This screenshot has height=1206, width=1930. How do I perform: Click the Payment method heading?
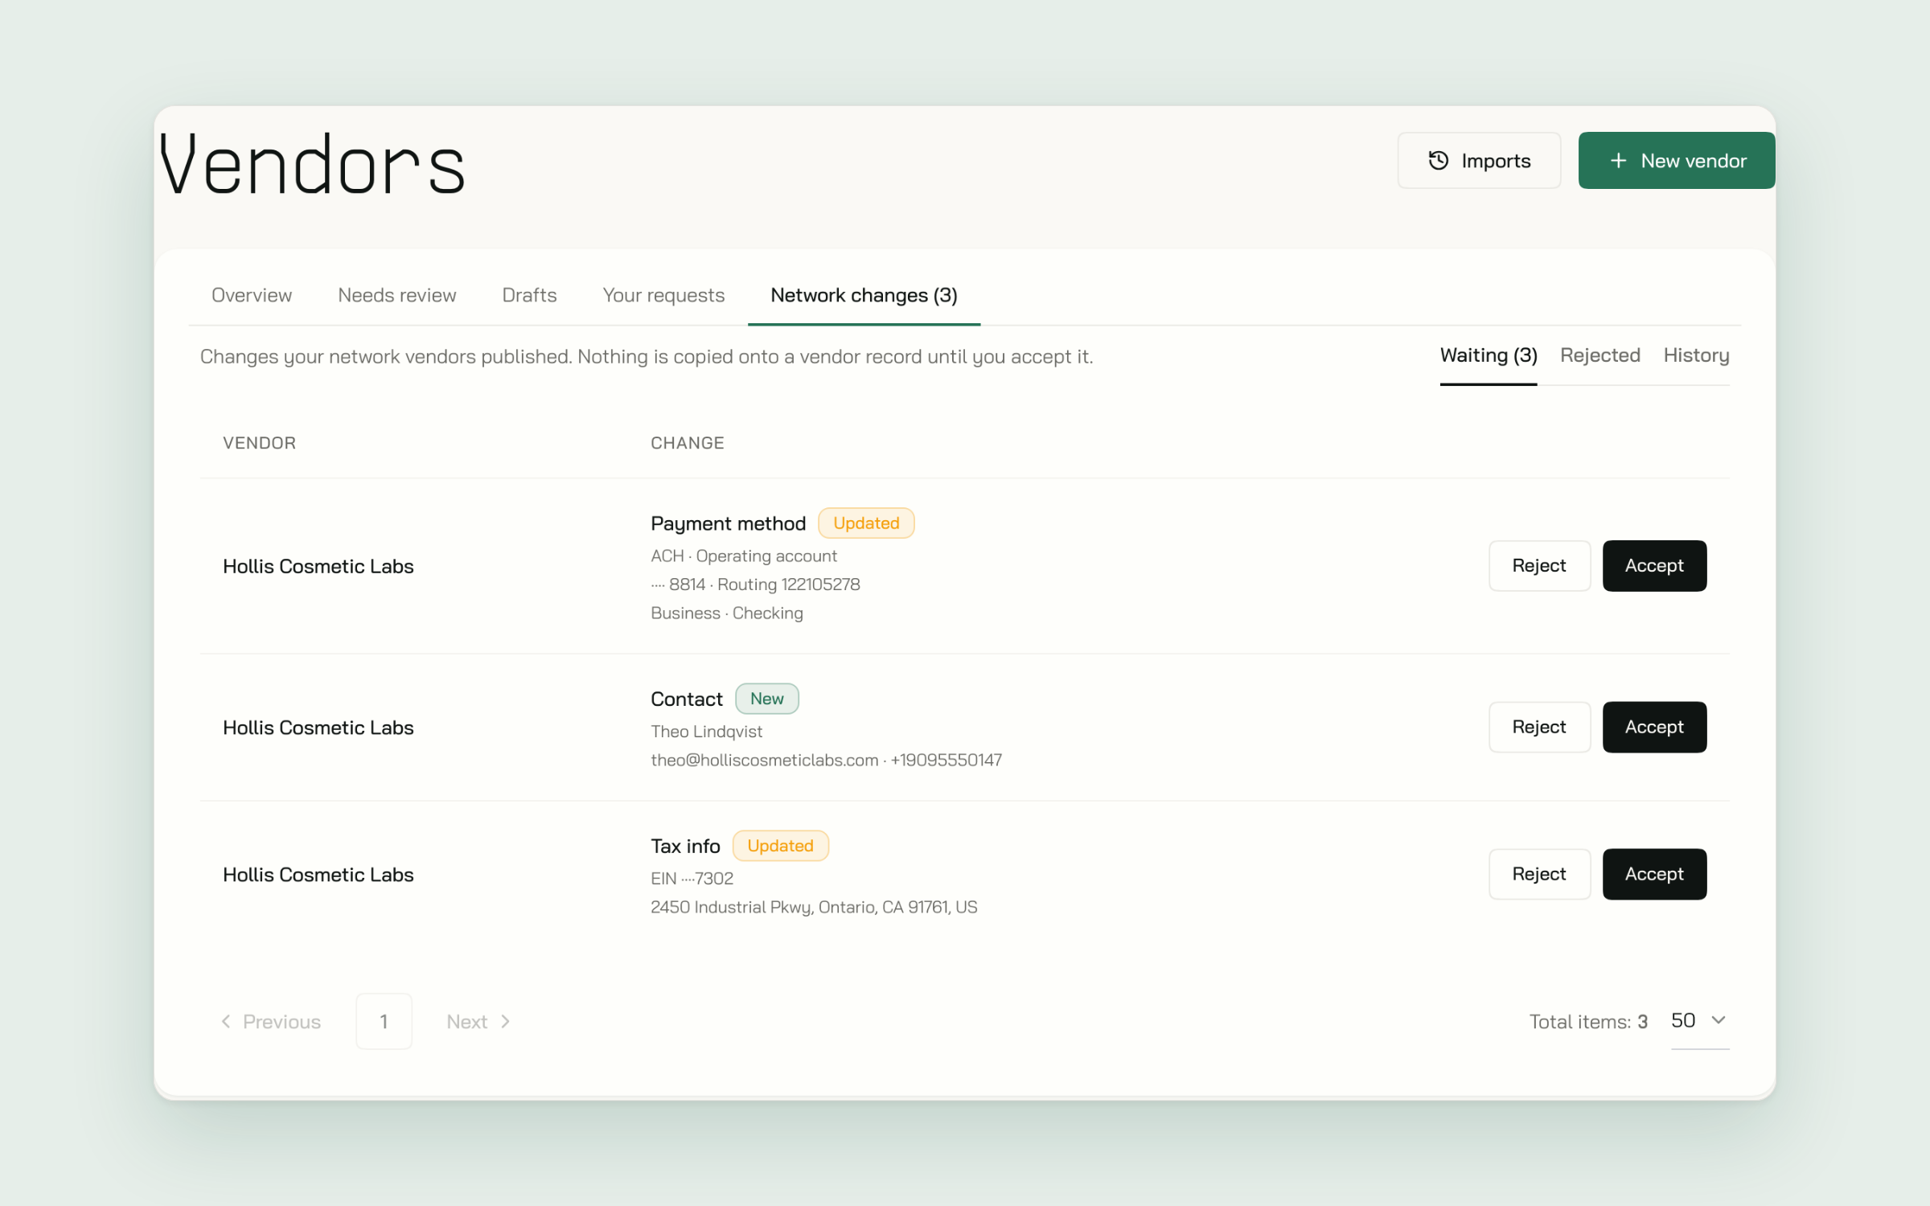(x=728, y=524)
